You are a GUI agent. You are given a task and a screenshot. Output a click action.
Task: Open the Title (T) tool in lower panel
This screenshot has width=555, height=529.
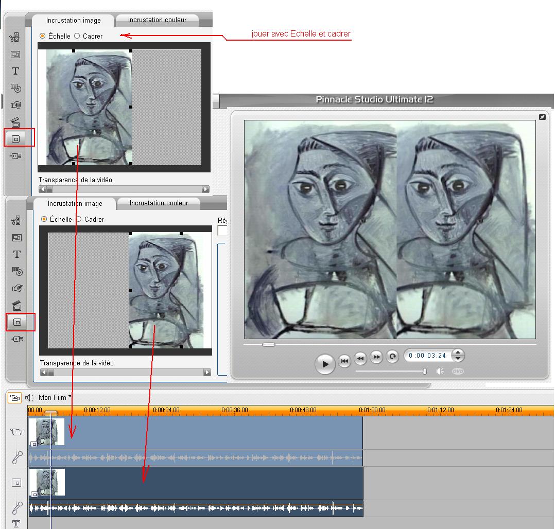[16, 254]
